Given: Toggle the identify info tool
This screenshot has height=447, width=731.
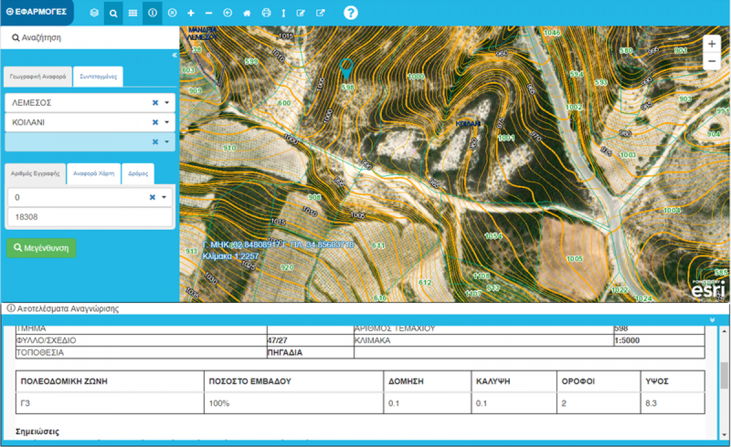Looking at the screenshot, I should 152,13.
